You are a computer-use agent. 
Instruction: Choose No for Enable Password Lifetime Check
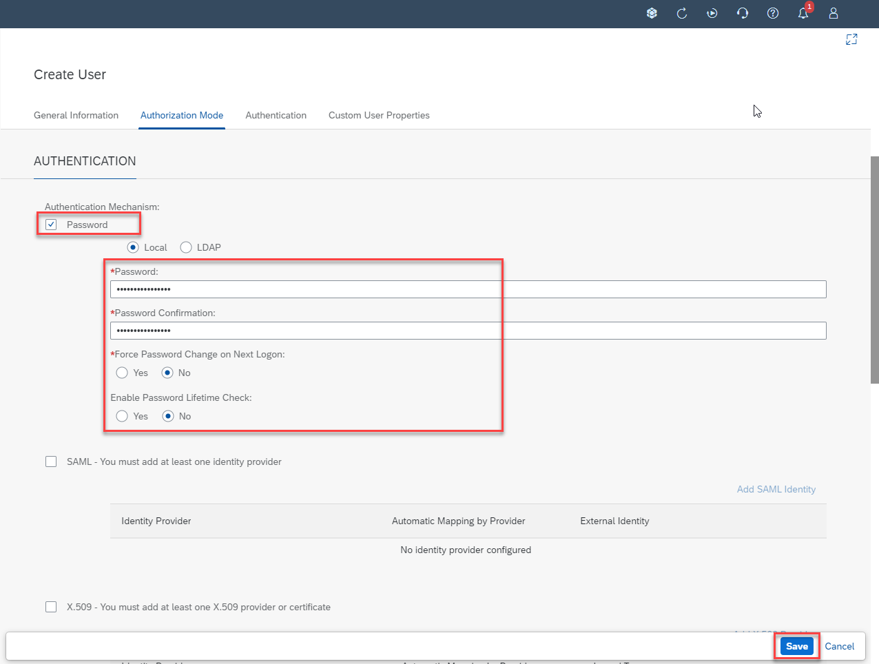(x=168, y=416)
